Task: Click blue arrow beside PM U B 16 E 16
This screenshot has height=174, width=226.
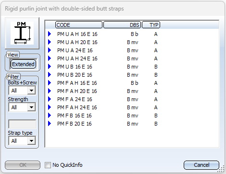Action: 50,67
